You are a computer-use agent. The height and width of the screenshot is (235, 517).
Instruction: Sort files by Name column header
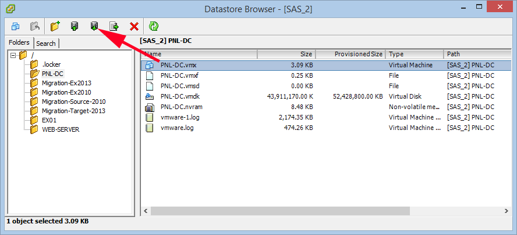199,54
